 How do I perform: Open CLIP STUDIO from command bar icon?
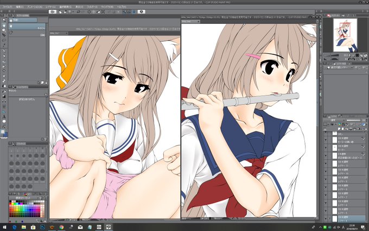pos(53,12)
